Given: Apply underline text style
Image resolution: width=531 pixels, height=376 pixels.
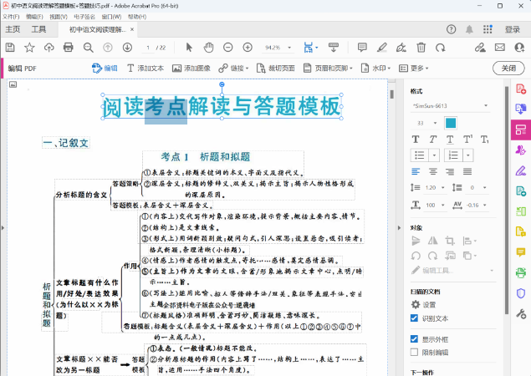Looking at the screenshot, I should pos(450,139).
